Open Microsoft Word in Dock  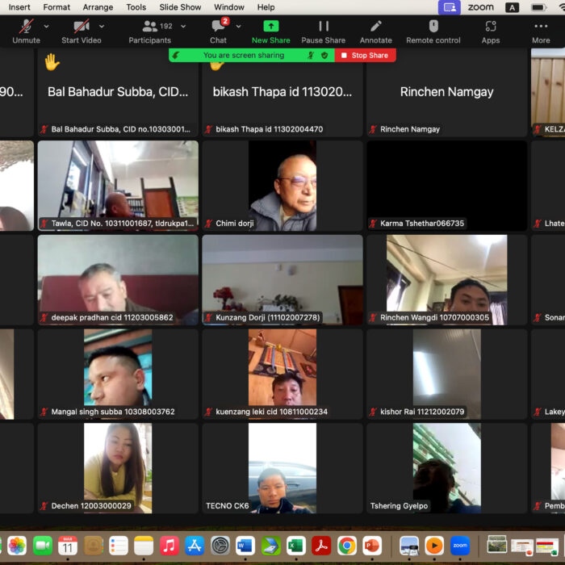click(245, 546)
